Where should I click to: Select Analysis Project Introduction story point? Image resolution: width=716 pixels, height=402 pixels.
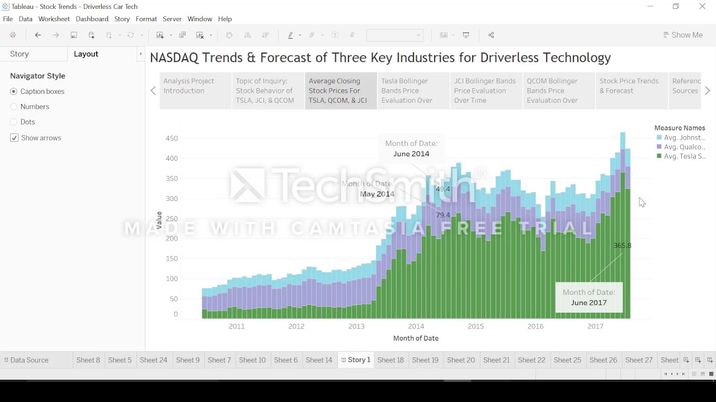click(x=195, y=90)
